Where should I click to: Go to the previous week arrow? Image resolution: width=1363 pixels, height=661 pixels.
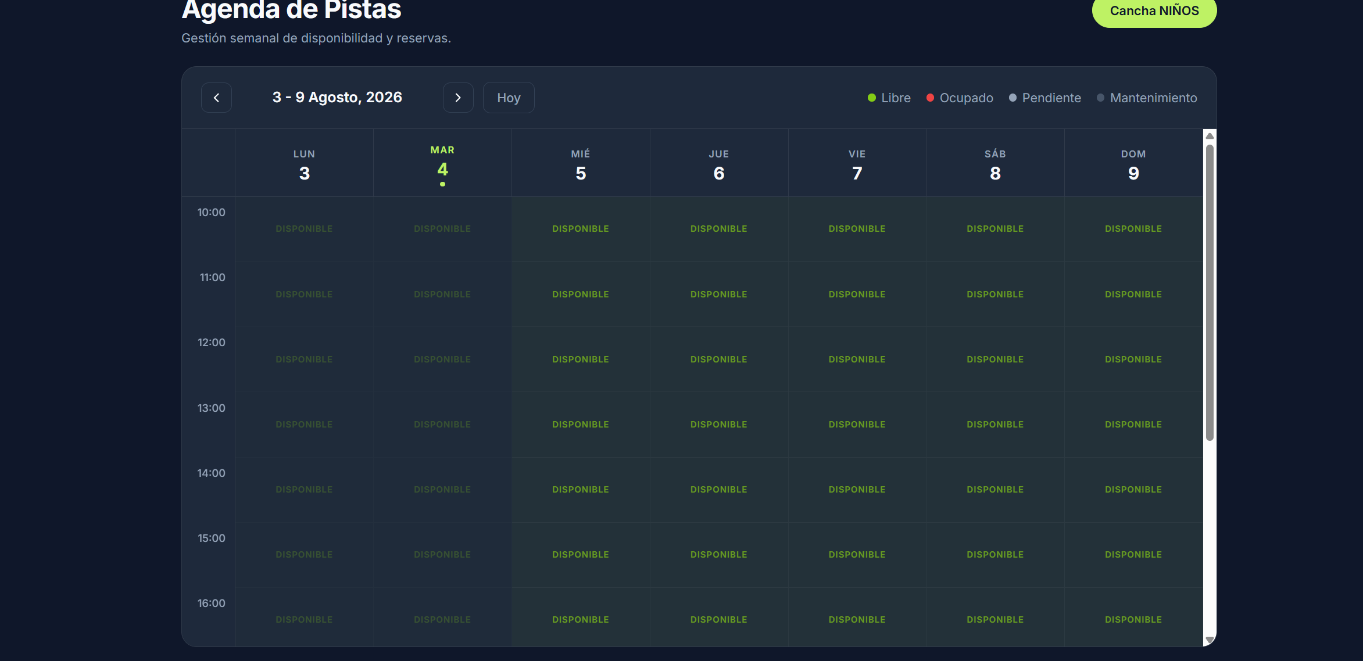pyautogui.click(x=216, y=98)
